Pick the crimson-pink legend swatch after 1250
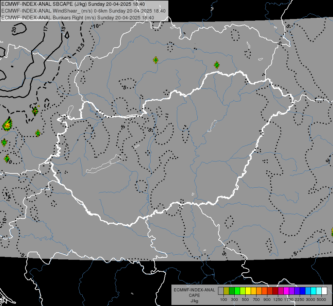Screen dimensions: 333x306 281,291
